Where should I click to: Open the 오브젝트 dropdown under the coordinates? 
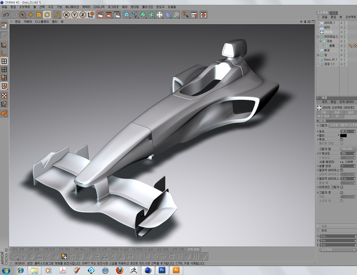click(x=337, y=250)
